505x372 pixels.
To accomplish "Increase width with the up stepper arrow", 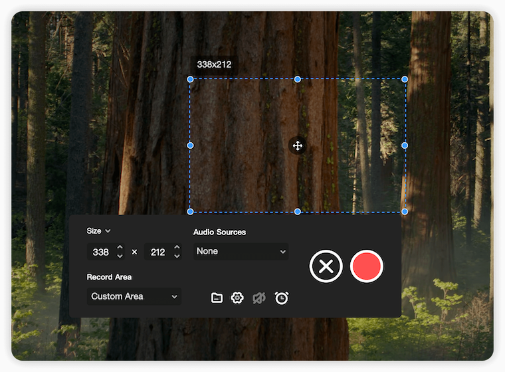I will (x=120, y=248).
